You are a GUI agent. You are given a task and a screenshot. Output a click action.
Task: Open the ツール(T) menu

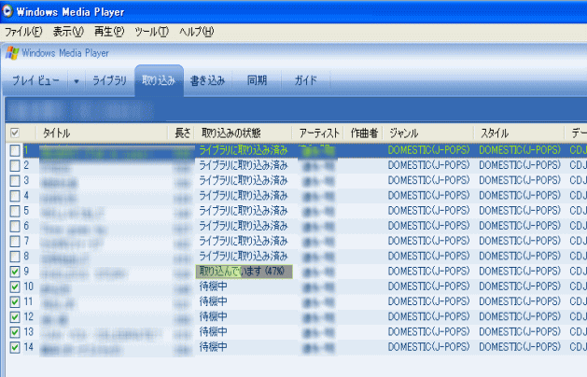click(x=151, y=32)
